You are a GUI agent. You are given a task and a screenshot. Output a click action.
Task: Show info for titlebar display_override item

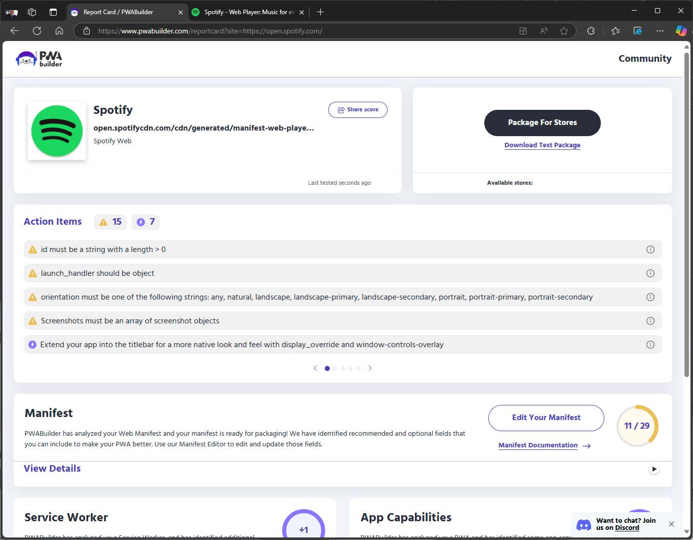650,345
